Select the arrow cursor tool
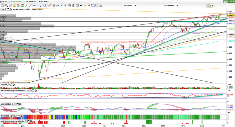235x127 pixels. (x=2, y=5)
